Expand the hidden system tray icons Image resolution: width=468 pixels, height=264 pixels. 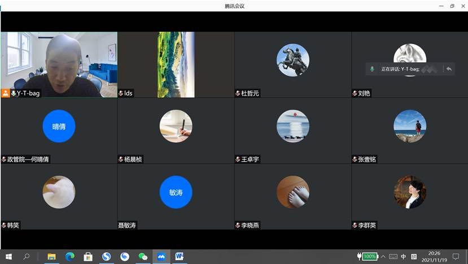[x=383, y=257]
